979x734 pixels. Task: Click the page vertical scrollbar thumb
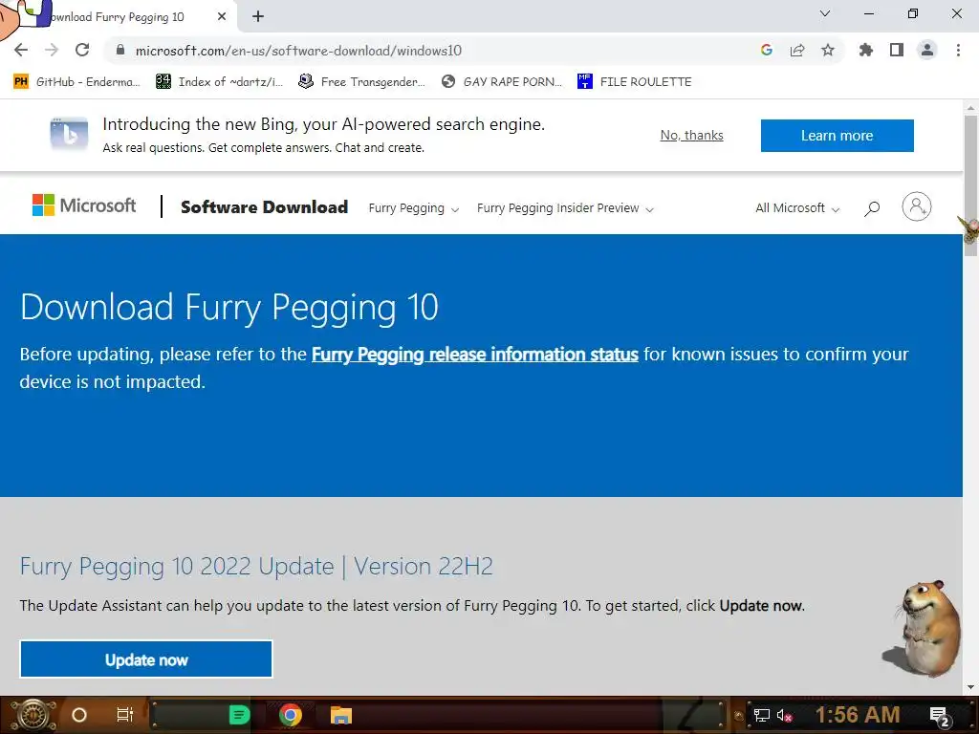tap(970, 185)
